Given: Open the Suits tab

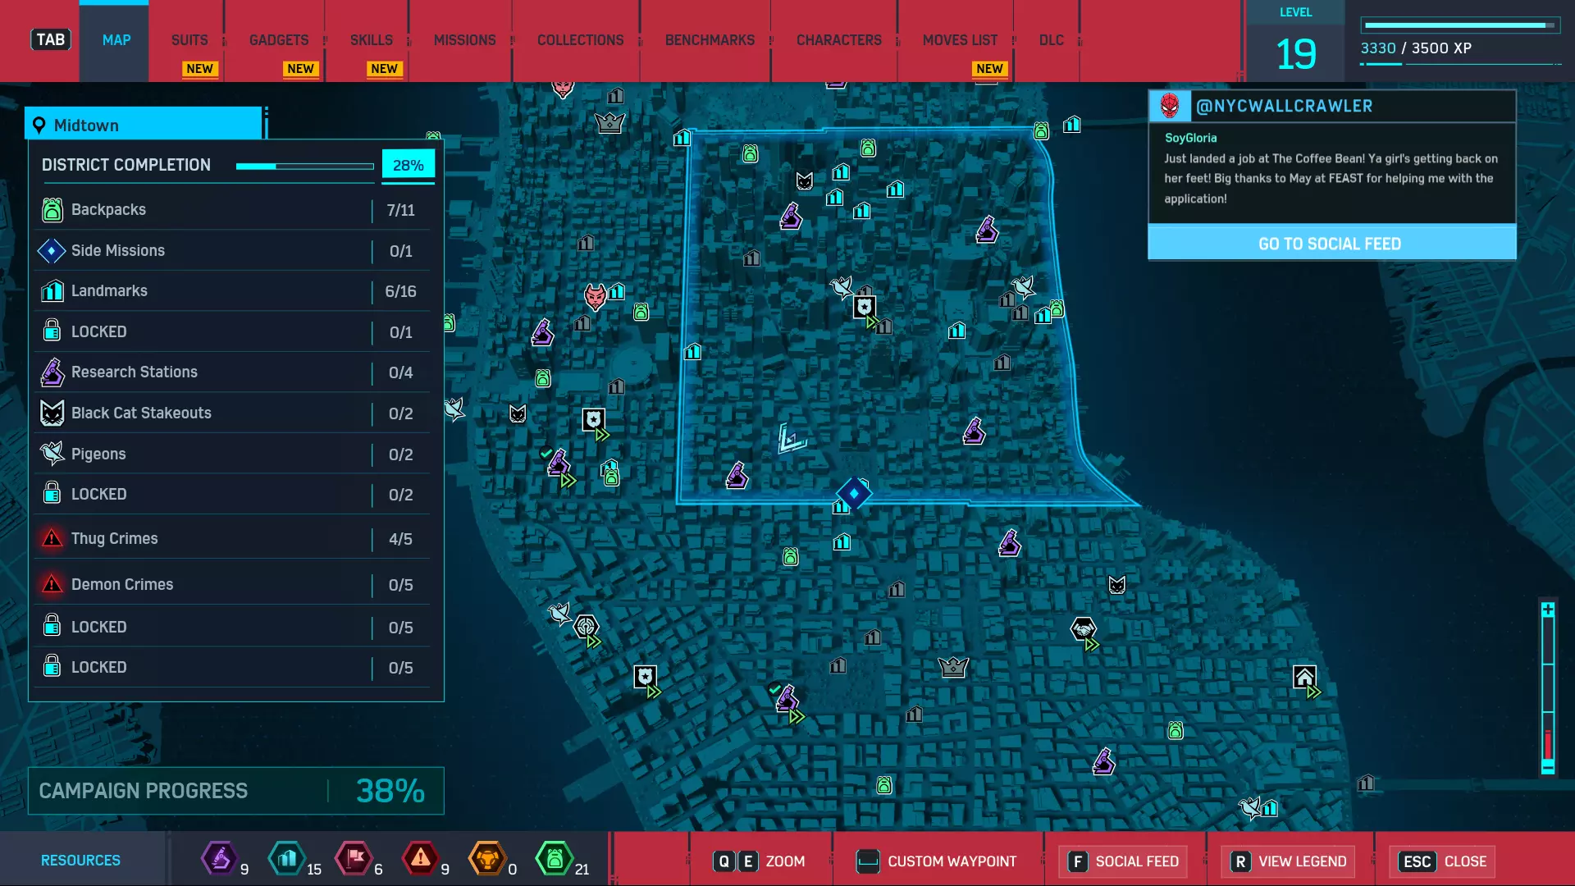Looking at the screenshot, I should pyautogui.click(x=189, y=40).
